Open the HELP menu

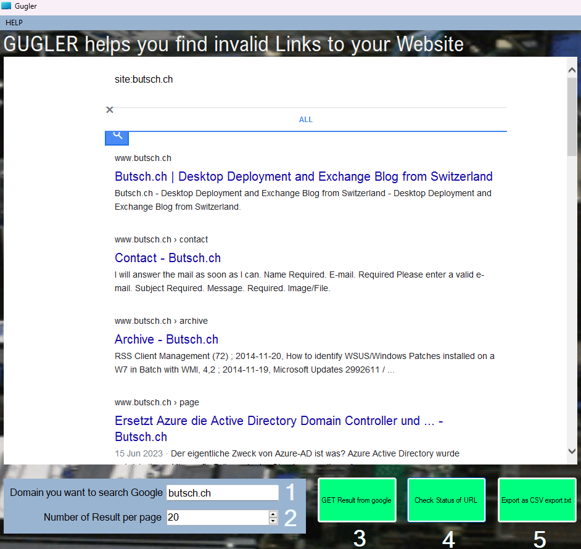click(x=14, y=23)
